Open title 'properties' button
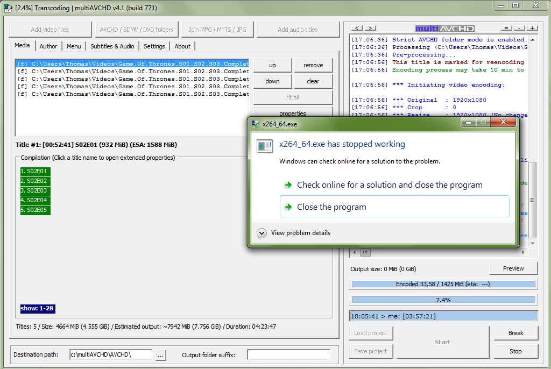 pos(293,112)
